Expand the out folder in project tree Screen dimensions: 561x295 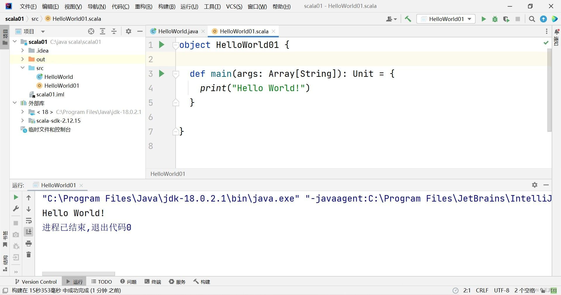click(x=22, y=59)
